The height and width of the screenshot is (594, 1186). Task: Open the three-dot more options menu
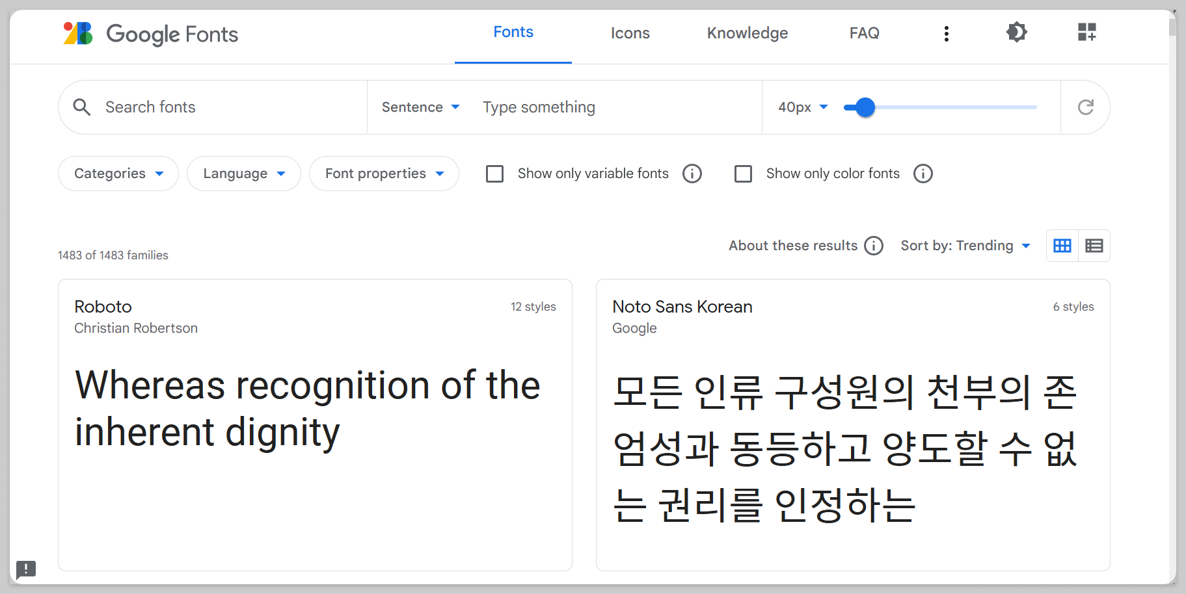pos(947,33)
